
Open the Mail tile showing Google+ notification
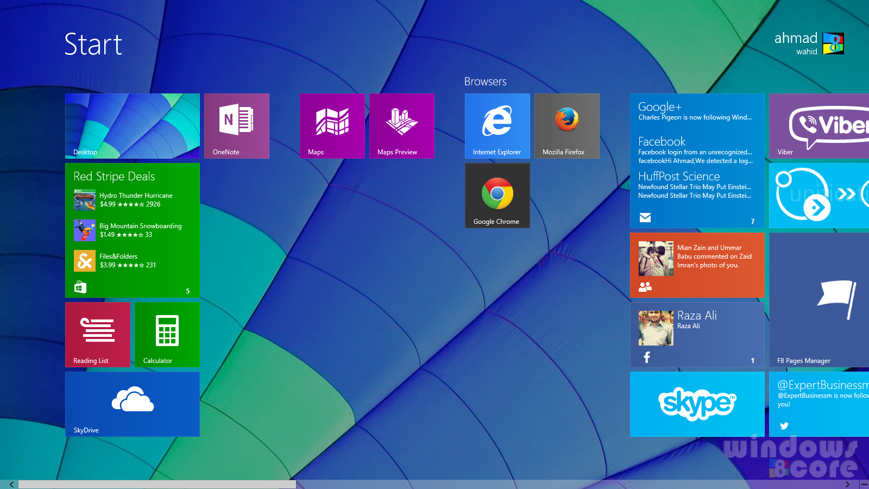697,160
